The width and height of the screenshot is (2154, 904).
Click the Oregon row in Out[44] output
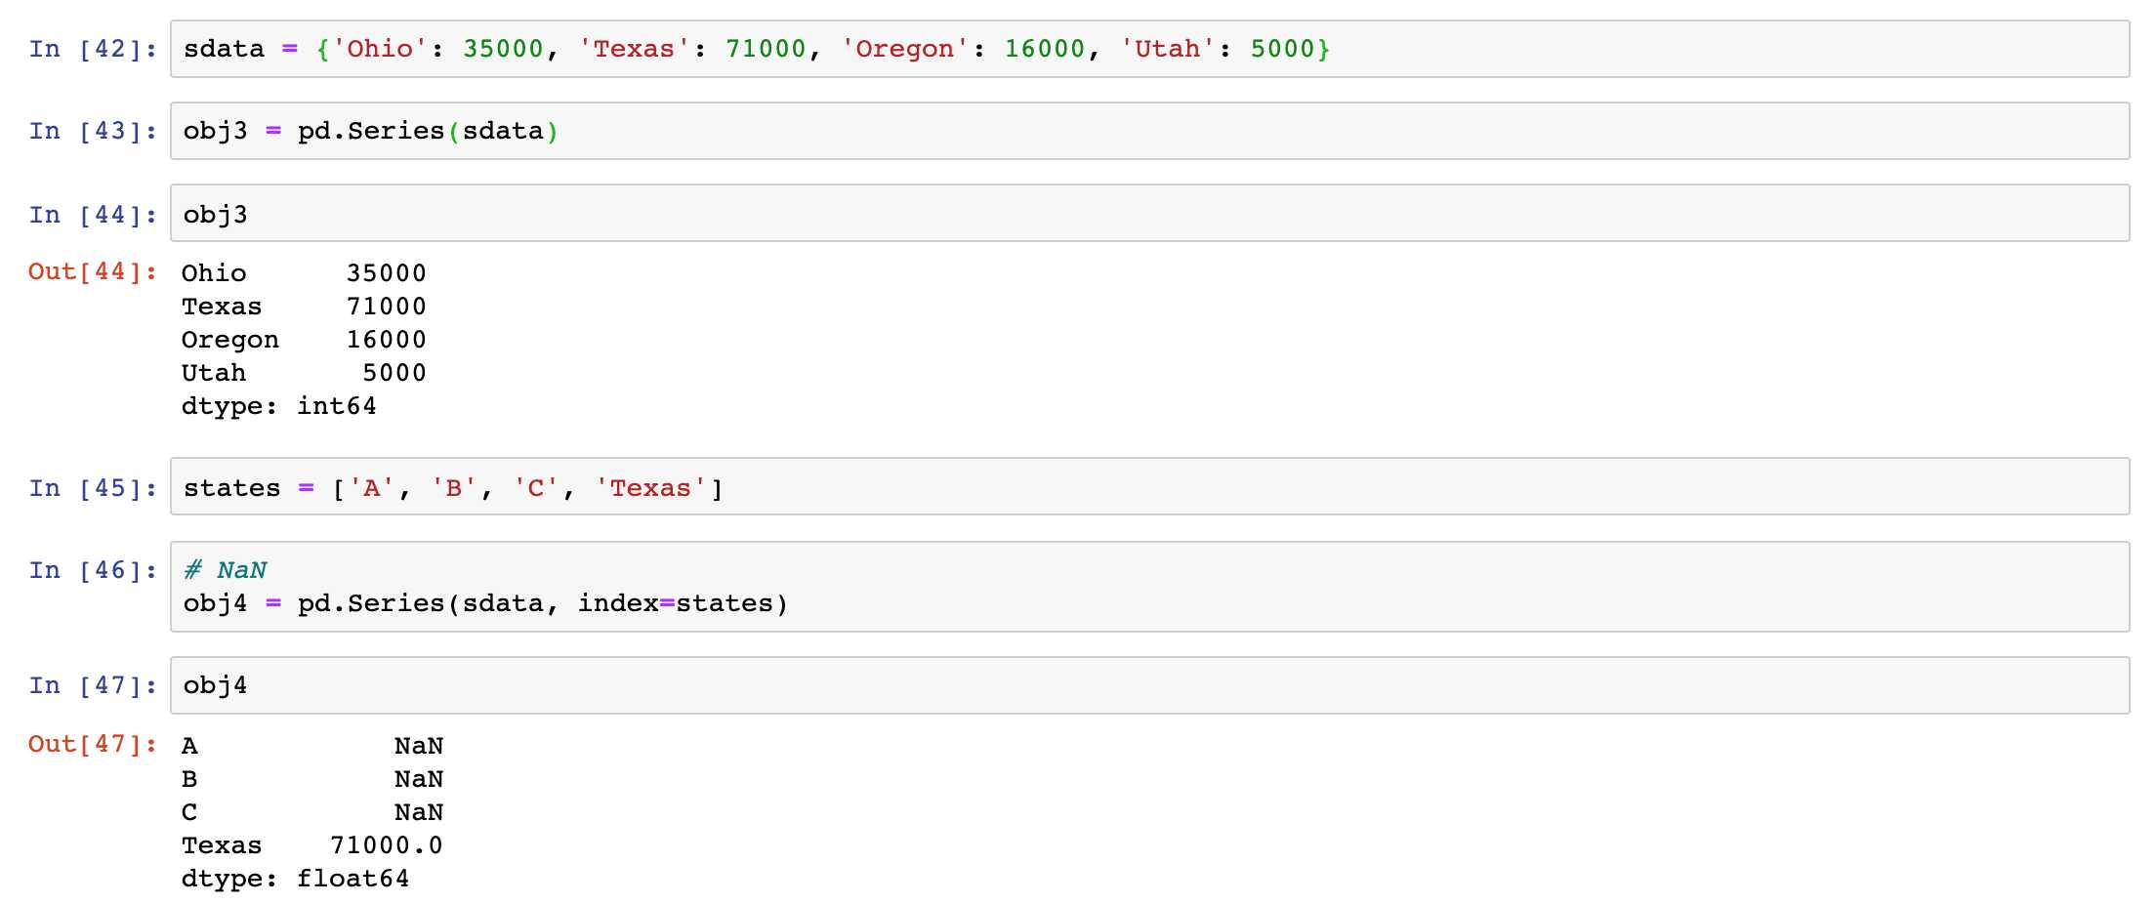coord(304,340)
